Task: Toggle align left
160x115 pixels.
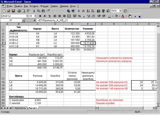Action: click(x=55, y=16)
